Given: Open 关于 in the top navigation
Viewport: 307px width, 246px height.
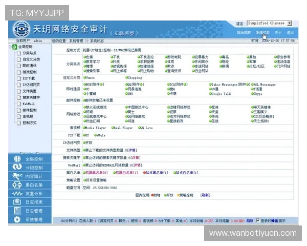Looking at the screenshot, I should 278,33.
